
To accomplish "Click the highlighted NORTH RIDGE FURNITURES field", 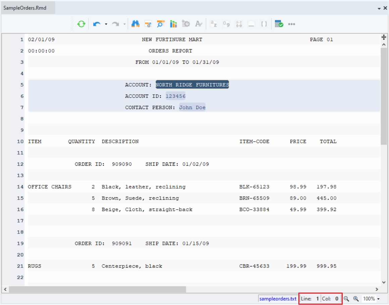I will point(192,85).
